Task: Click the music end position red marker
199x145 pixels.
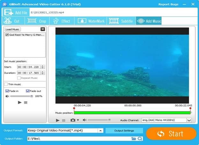Action: [190, 108]
